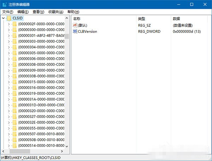Click folder icon of {00000315-0000-0000-C000 key
Image resolution: width=212 pixels, height=161 pixels.
(14, 82)
